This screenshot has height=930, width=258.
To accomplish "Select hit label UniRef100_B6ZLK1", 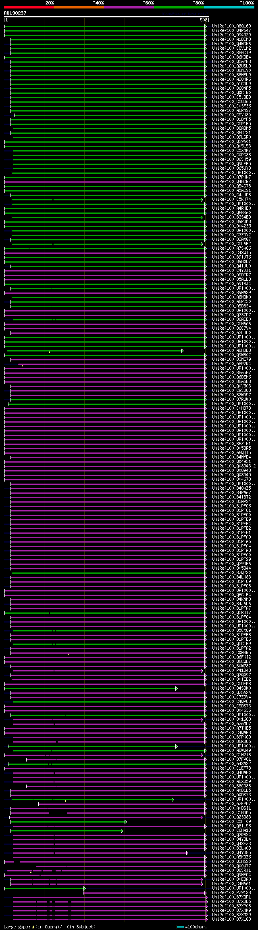I will (231, 444).
